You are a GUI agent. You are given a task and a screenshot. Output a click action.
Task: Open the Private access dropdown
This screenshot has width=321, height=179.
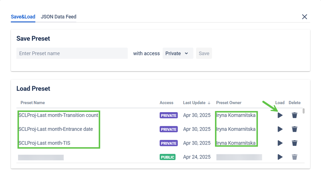point(178,53)
